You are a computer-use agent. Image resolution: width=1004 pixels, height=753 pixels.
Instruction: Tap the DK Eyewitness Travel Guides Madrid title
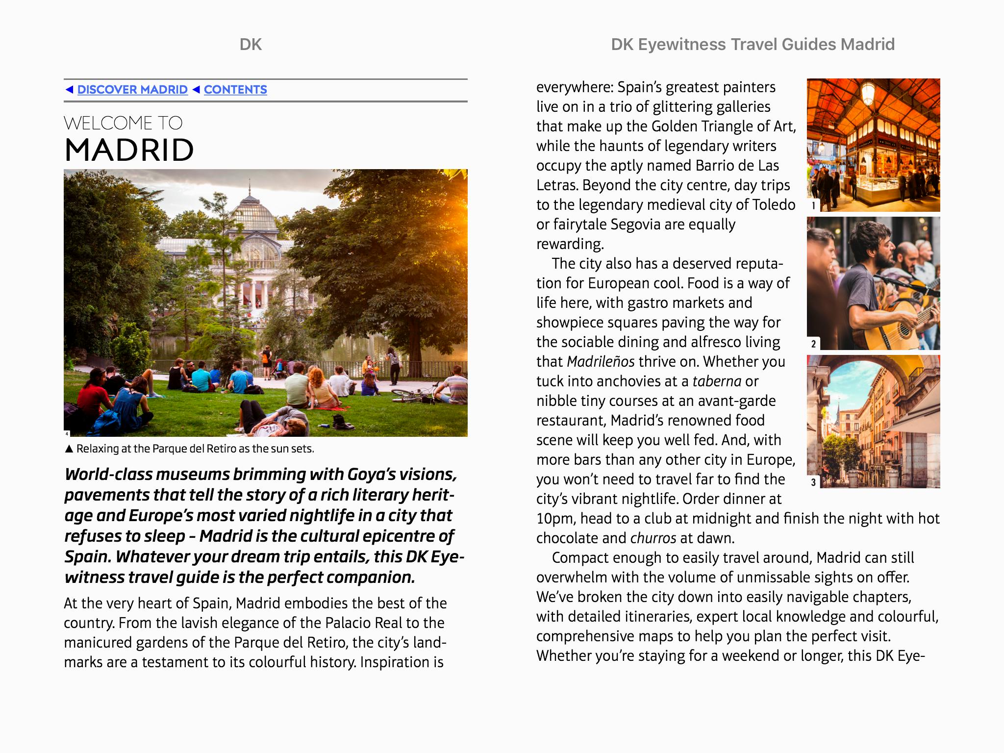pyautogui.click(x=753, y=45)
